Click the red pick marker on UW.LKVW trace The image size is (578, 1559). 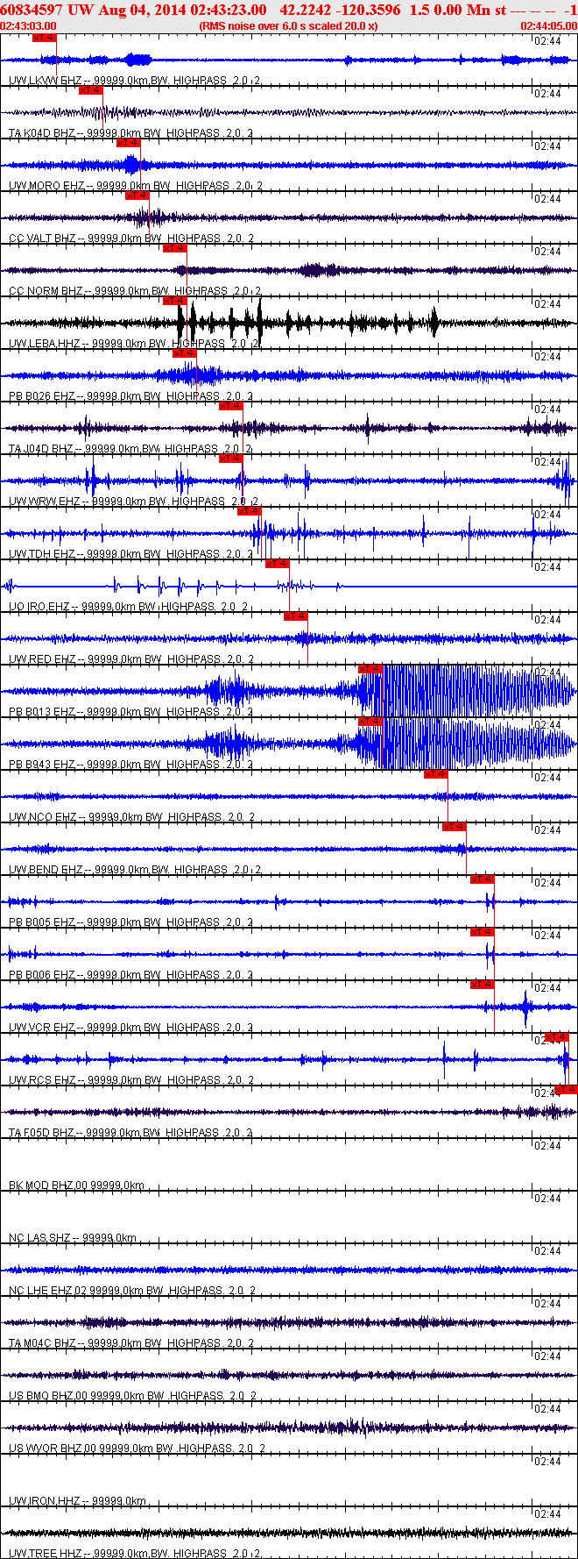(x=44, y=38)
